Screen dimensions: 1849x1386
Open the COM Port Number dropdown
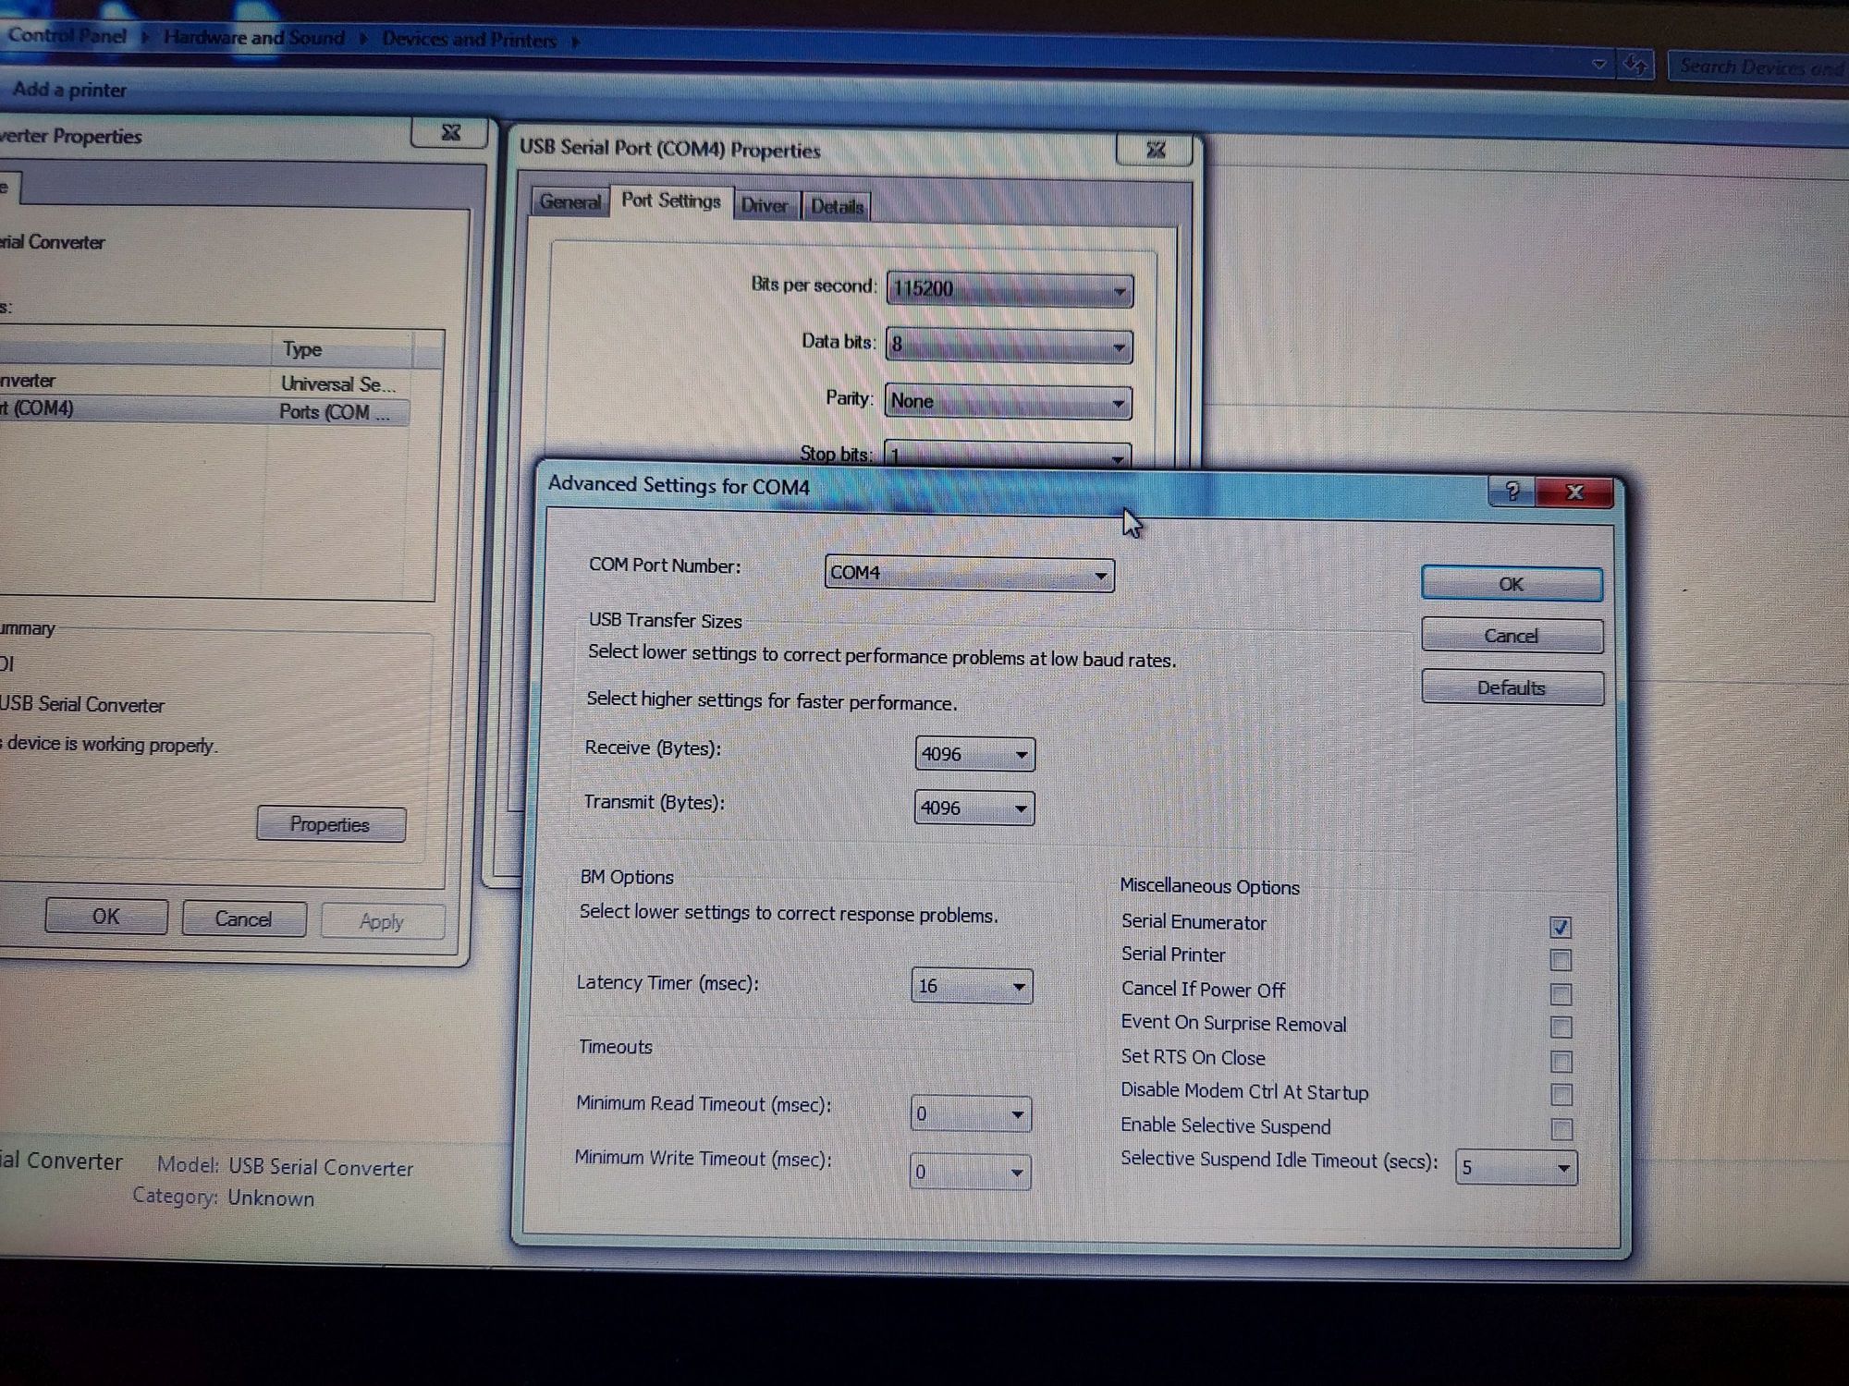point(969,574)
